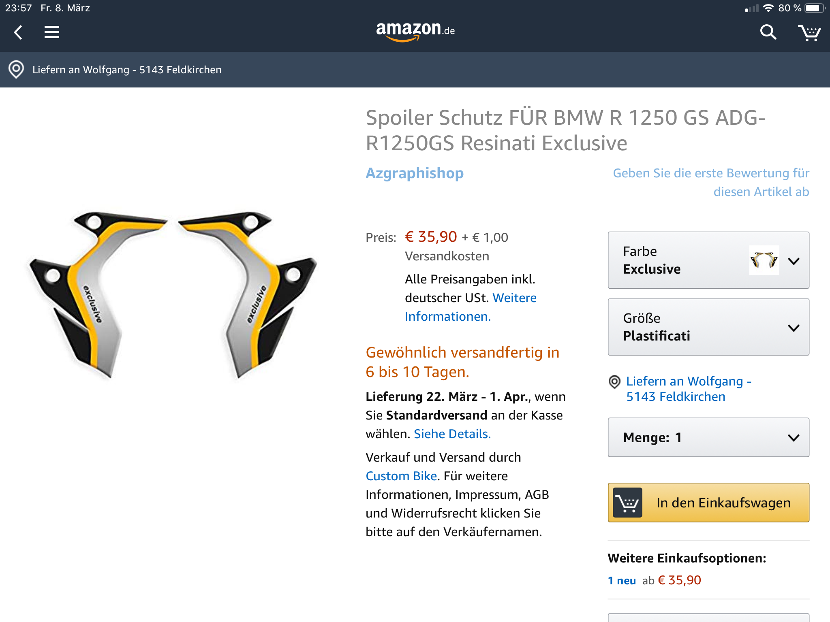Open the Größe Plastificati dropdown

pyautogui.click(x=708, y=327)
